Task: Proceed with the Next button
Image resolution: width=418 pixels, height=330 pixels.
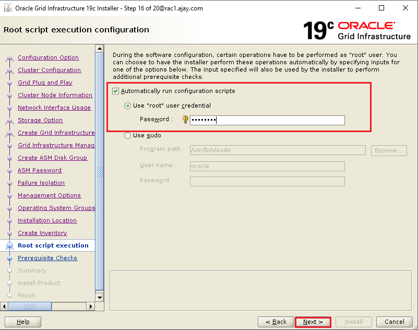Action: tap(313, 322)
